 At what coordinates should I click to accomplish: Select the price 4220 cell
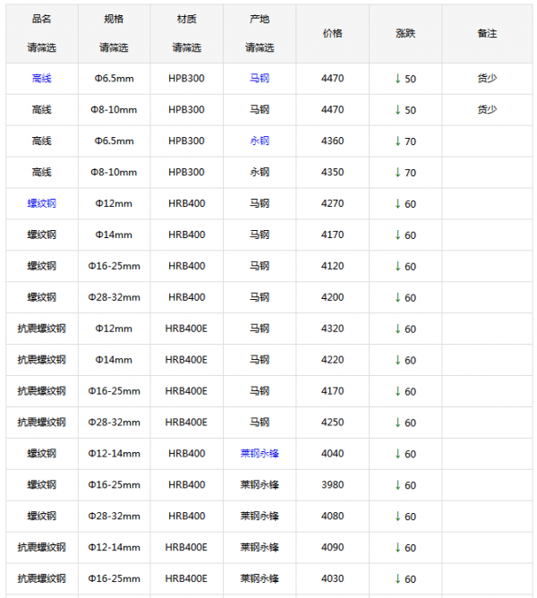pos(332,360)
